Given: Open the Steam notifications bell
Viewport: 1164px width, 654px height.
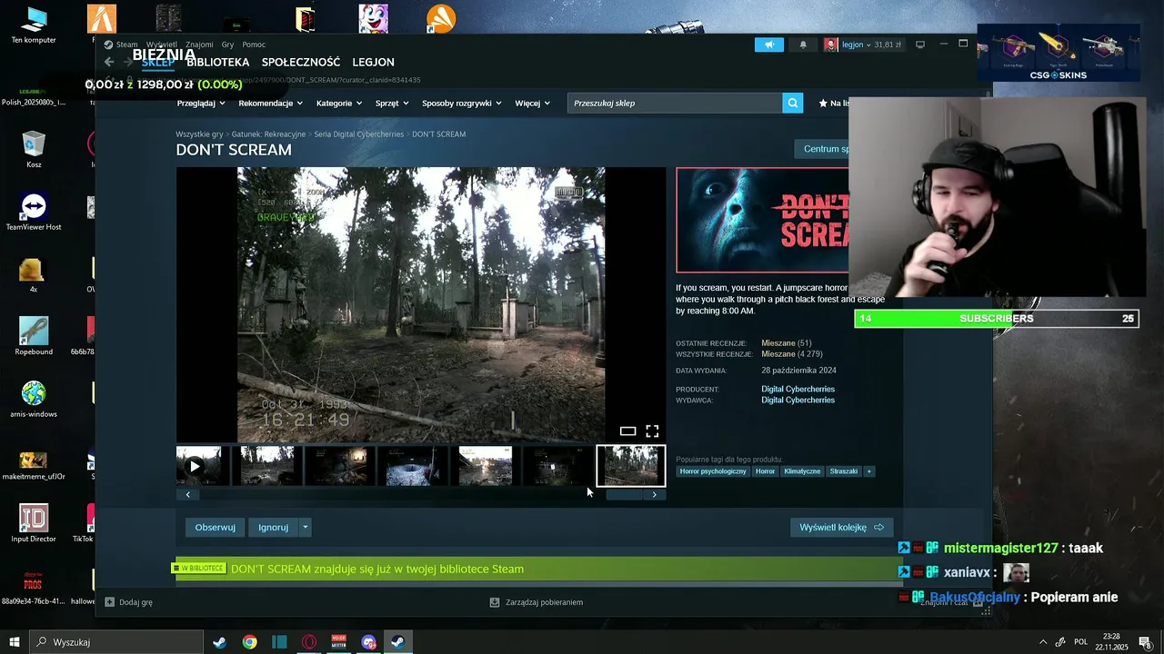Looking at the screenshot, I should (x=803, y=45).
